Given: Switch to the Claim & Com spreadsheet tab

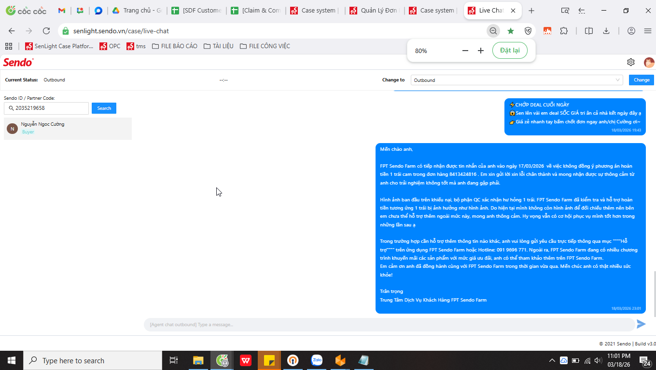Looking at the screenshot, I should tap(256, 11).
